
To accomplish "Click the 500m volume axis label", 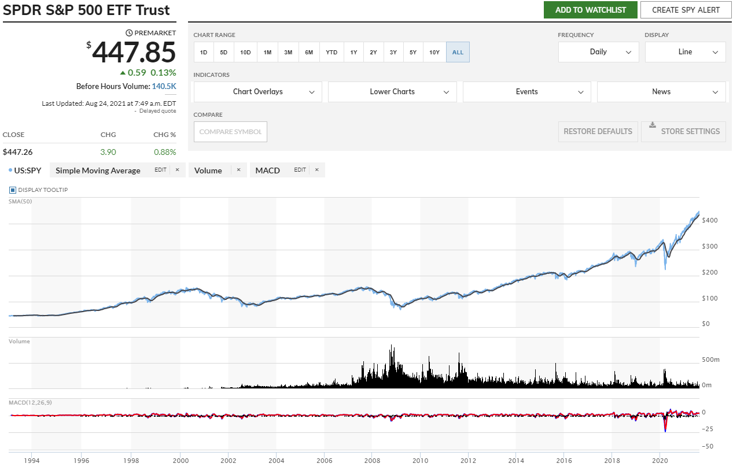I will point(710,359).
